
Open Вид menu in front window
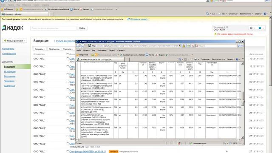coord(93,50)
